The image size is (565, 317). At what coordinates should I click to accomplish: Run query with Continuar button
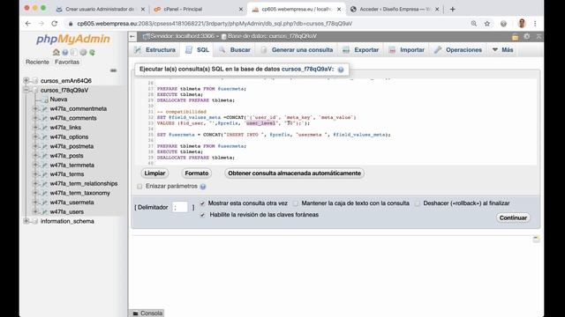[513, 217]
